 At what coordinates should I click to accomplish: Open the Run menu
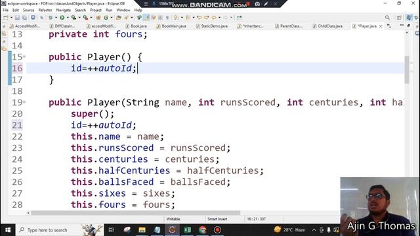tap(109, 10)
